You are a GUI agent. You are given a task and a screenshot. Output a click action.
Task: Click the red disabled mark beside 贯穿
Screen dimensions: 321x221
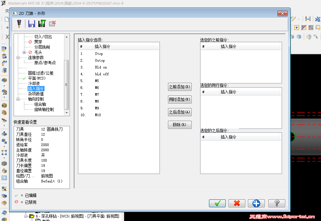coord(30,42)
